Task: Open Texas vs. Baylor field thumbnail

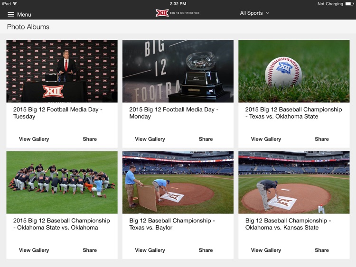Action: point(178,183)
